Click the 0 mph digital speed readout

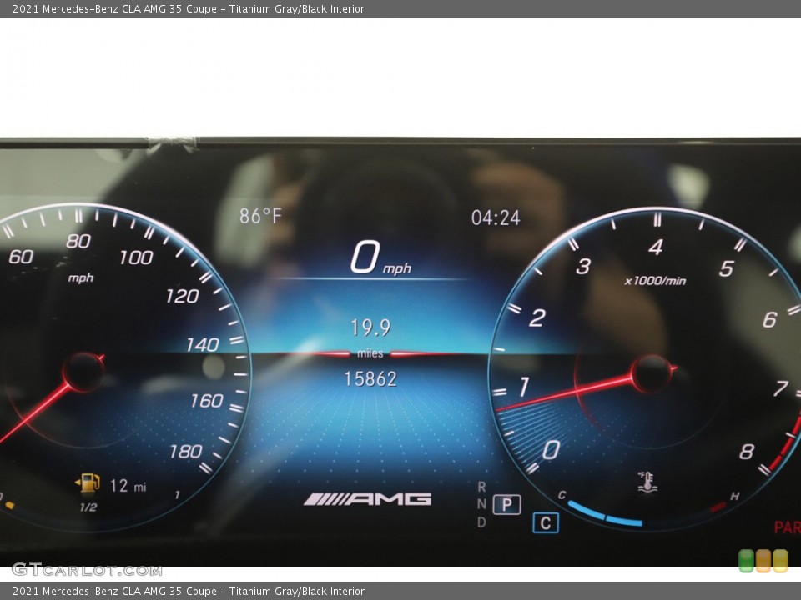[x=380, y=257]
